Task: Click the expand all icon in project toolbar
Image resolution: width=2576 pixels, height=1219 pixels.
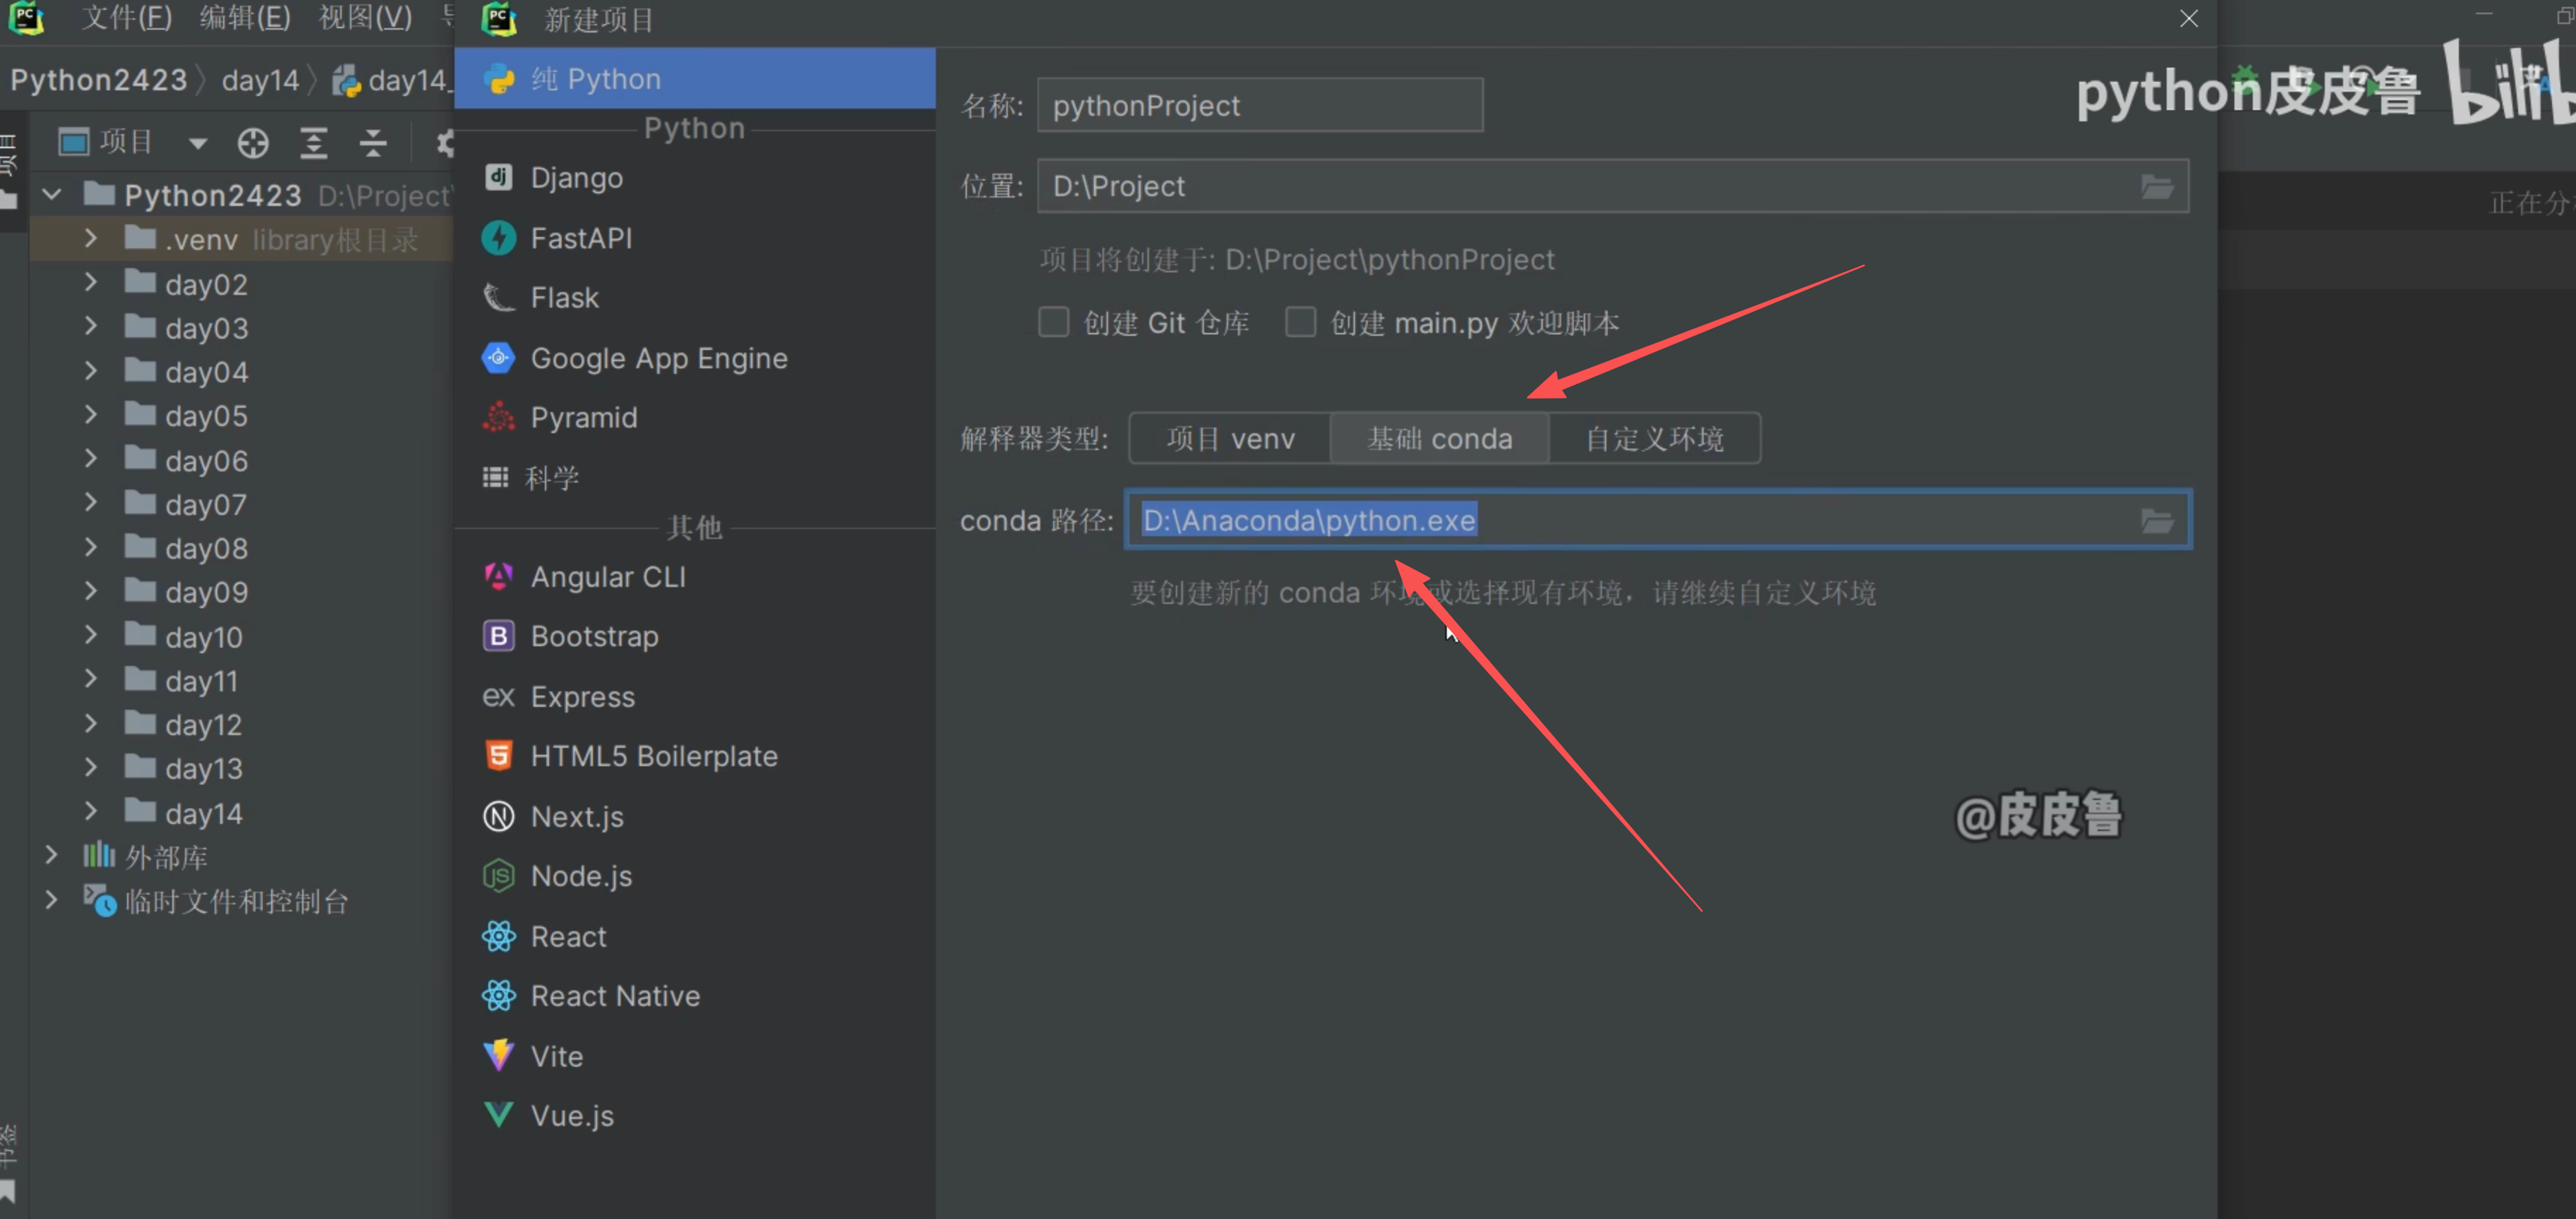Action: tap(314, 143)
